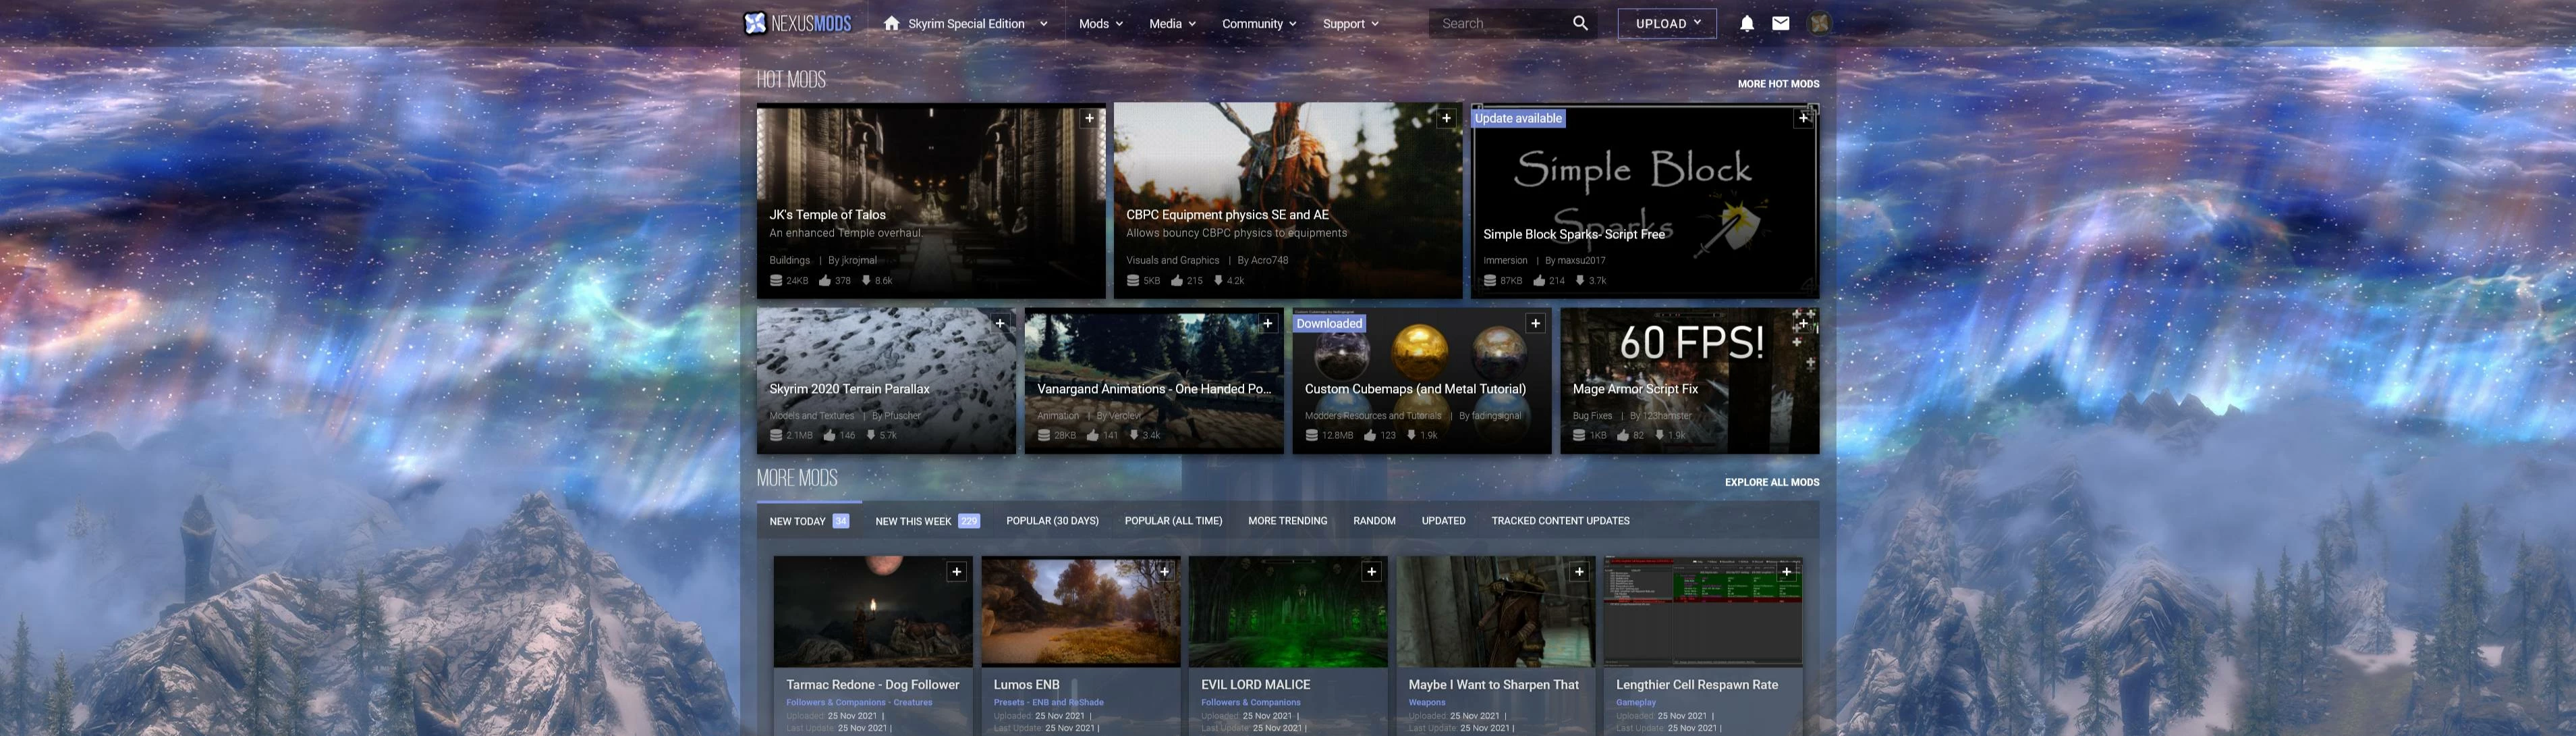Open JK's Temple of Talos mod title

point(827,214)
